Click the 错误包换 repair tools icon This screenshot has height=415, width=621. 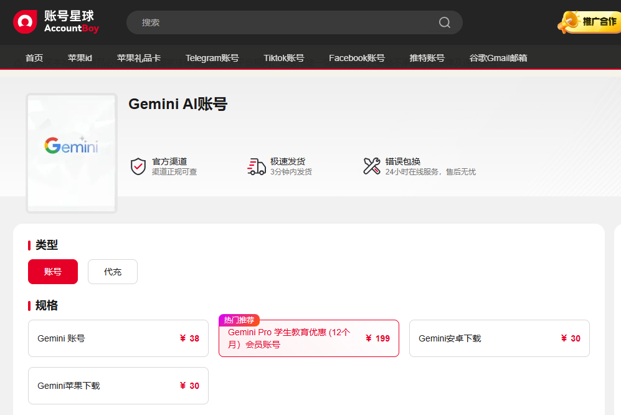pos(371,166)
